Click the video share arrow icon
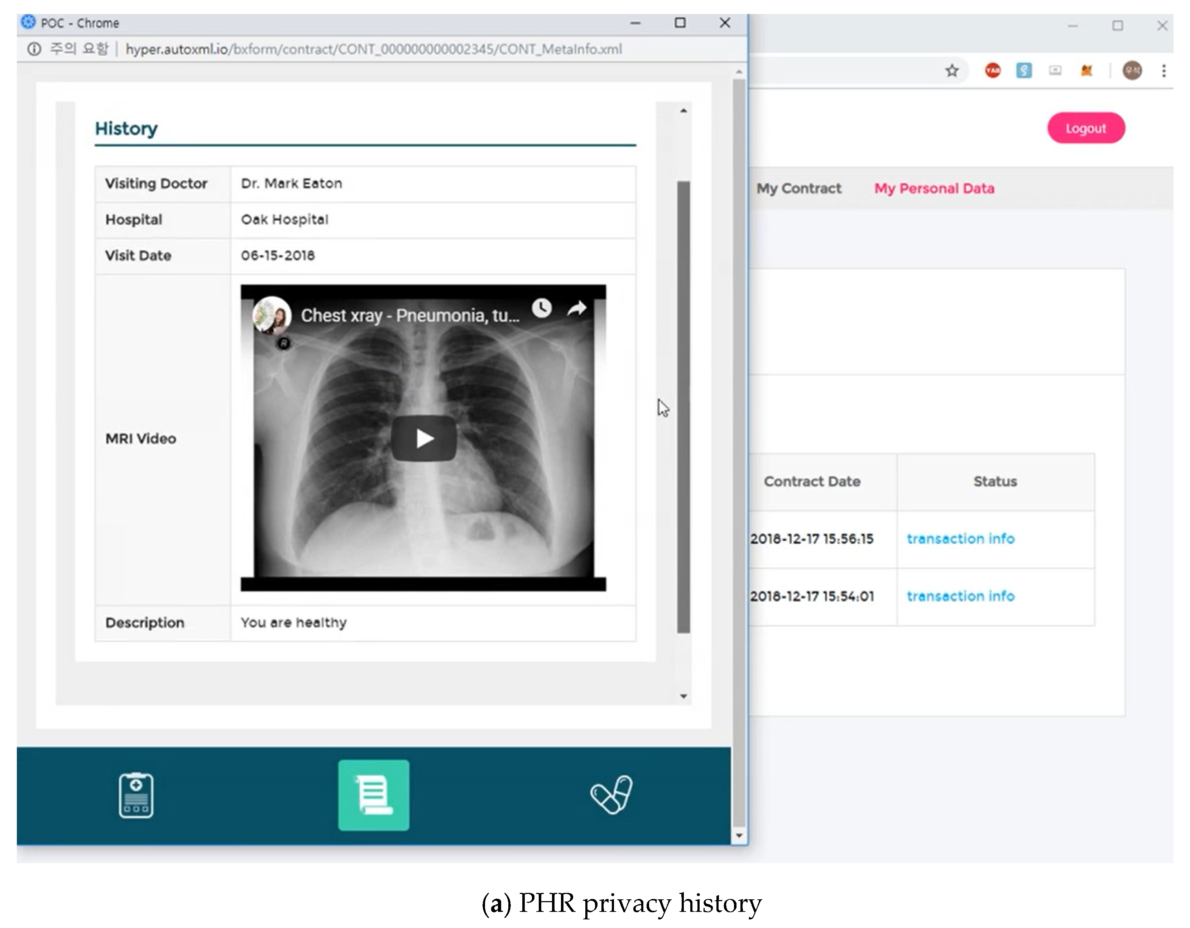The width and height of the screenshot is (1190, 928). [x=576, y=309]
